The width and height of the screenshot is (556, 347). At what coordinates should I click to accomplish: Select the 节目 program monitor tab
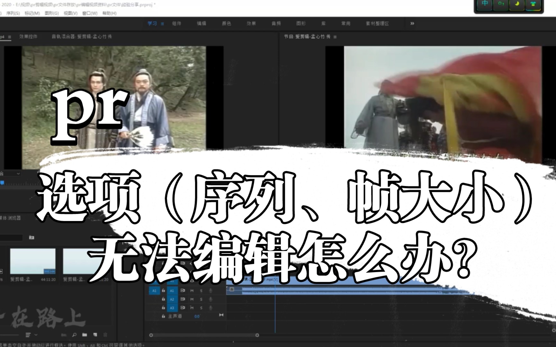pos(307,37)
